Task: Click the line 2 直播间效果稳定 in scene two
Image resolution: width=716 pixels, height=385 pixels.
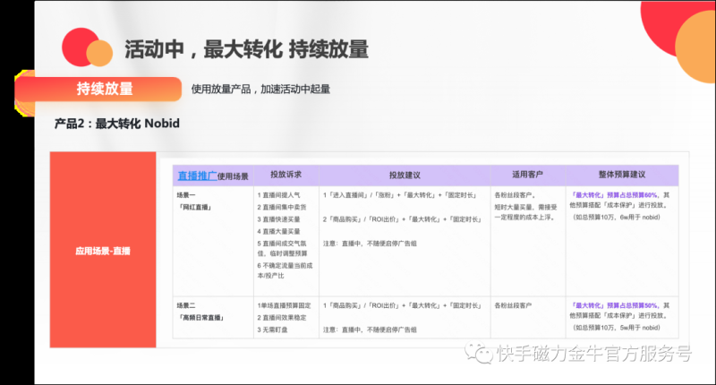Action: pyautogui.click(x=282, y=318)
